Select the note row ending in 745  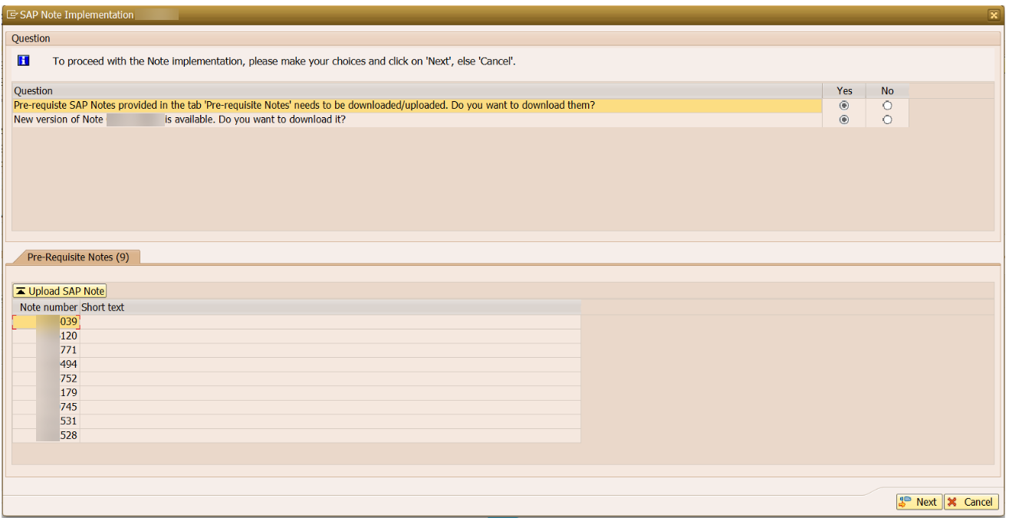click(x=296, y=407)
